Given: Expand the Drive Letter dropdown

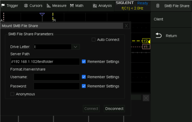Looking at the screenshot, I should point(75,47).
